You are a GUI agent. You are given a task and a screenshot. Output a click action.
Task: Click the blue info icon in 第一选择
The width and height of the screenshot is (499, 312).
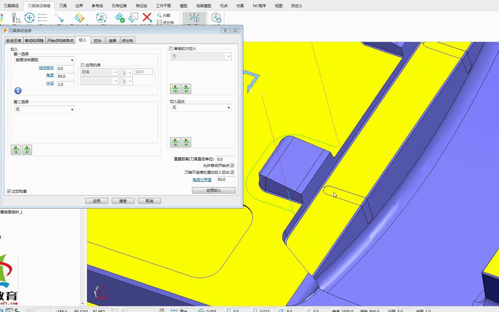18,91
